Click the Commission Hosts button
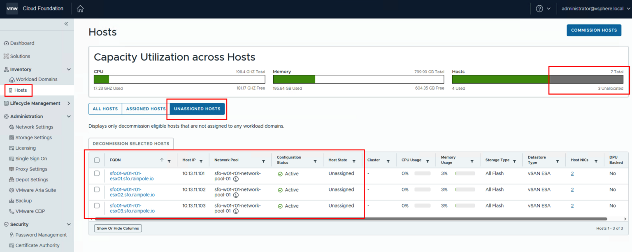Screen dimensions: 632x252 pyautogui.click(x=594, y=30)
